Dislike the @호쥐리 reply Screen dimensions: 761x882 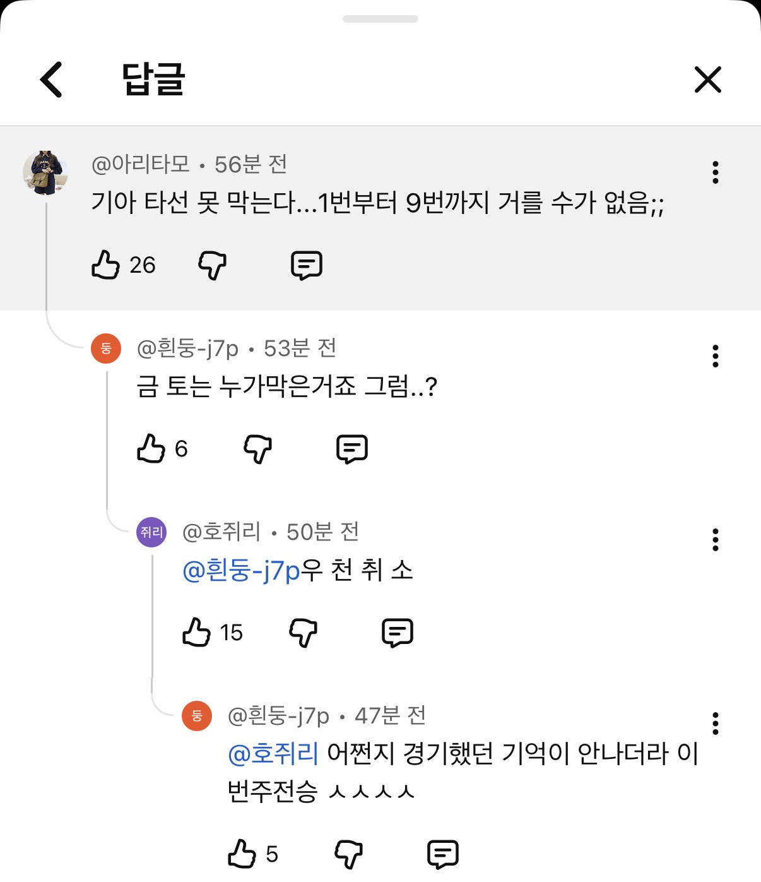pyautogui.click(x=303, y=633)
